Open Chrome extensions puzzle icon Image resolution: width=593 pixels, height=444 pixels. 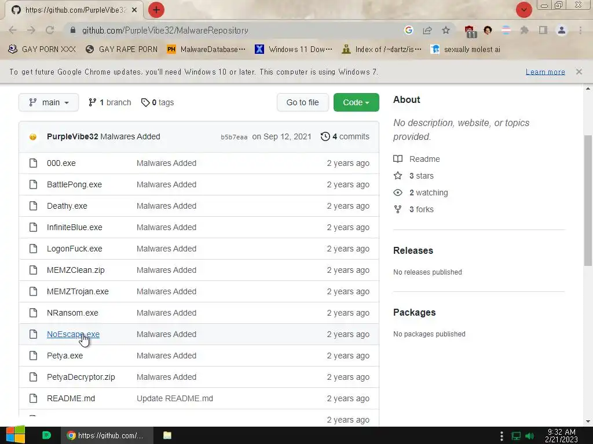coord(524,30)
